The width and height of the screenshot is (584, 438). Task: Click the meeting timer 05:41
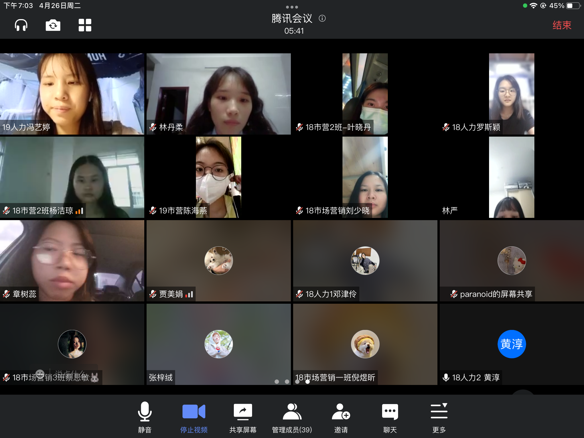tap(294, 31)
